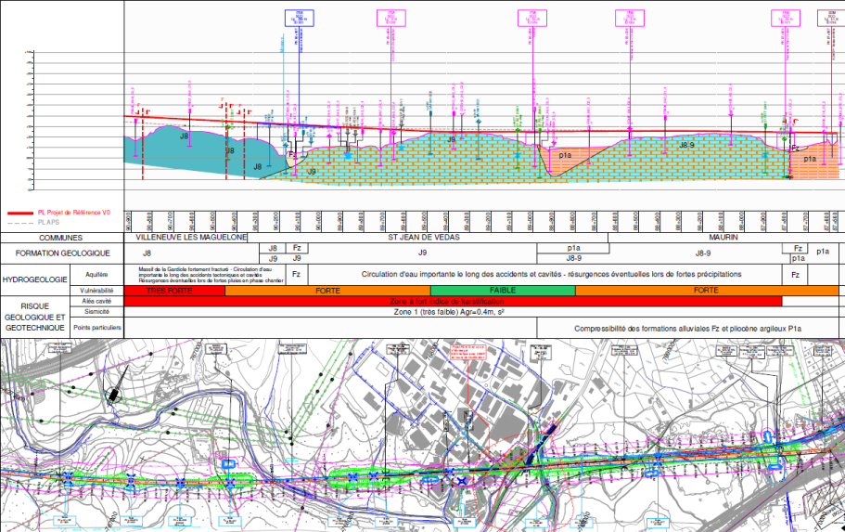Click the red PL Projet de Référence legend line
The height and width of the screenshot is (532, 845).
click(19, 213)
